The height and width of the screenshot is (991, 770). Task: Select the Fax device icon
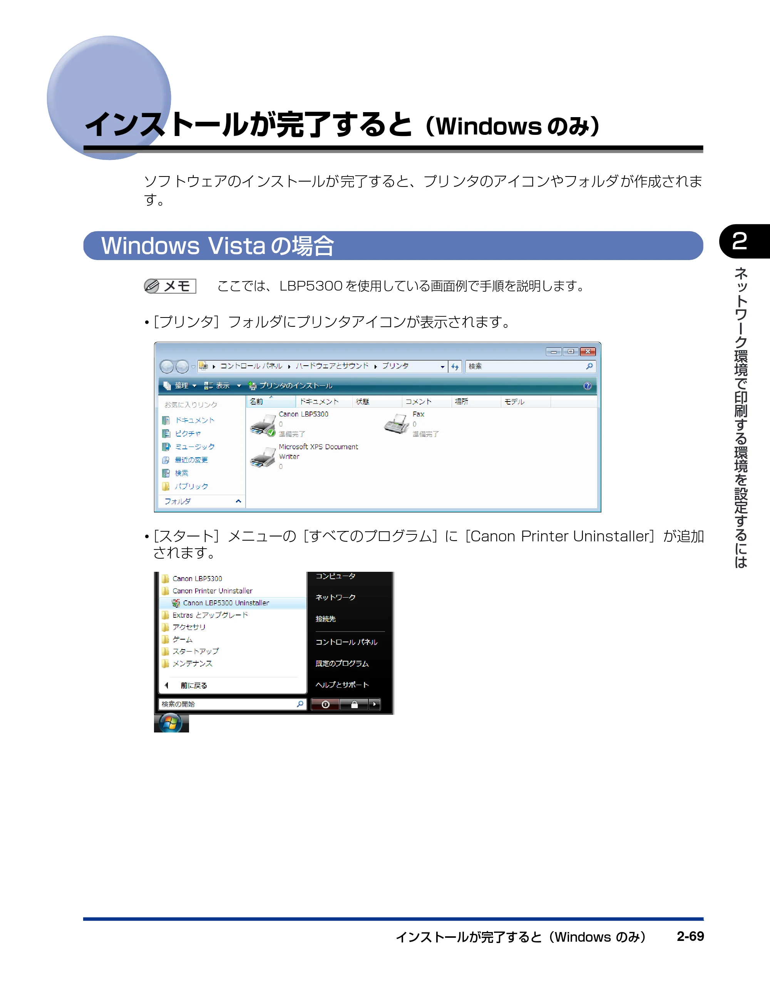396,424
